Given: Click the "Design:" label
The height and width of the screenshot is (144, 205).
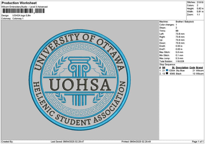Looking at the screenshot, I should (5, 16).
